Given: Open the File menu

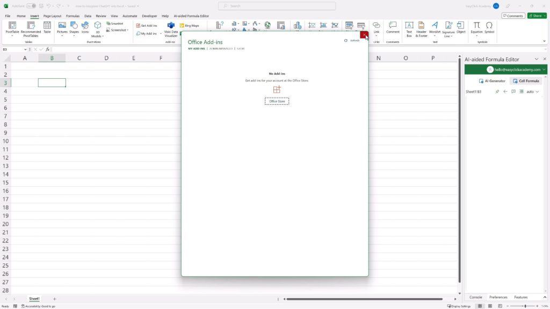Looking at the screenshot, I should pyautogui.click(x=8, y=16).
